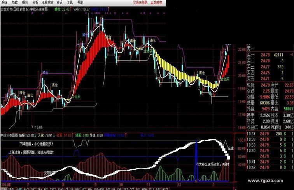This screenshot has width=294, height=190.
Task: Click month 9 on the time axis
Action: coord(96,185)
